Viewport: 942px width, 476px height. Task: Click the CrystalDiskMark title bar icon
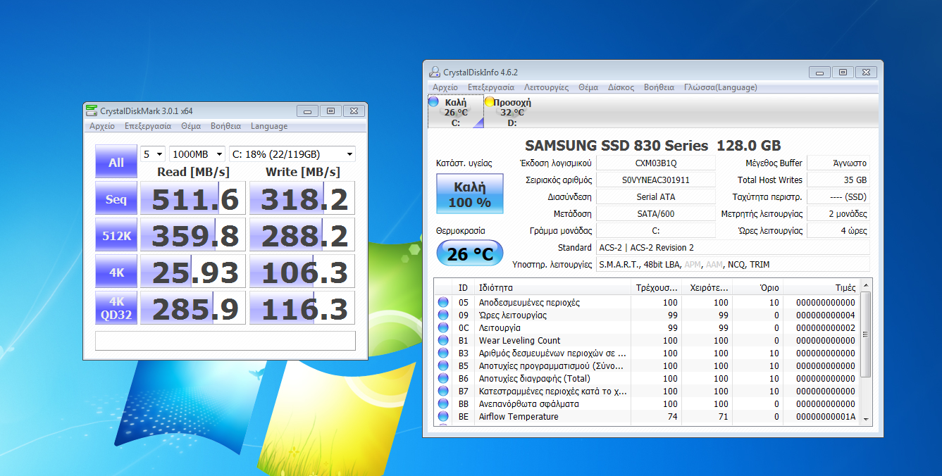tap(92, 111)
